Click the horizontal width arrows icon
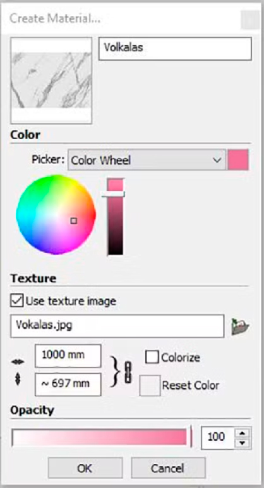The image size is (264, 488). point(18,362)
